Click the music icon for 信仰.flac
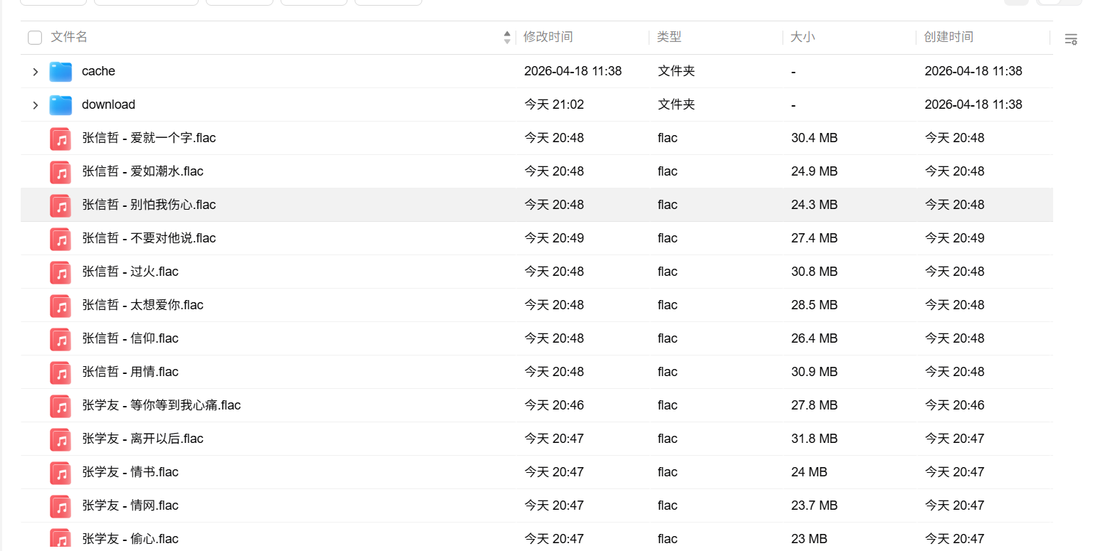Image resolution: width=1093 pixels, height=551 pixels. (x=61, y=338)
